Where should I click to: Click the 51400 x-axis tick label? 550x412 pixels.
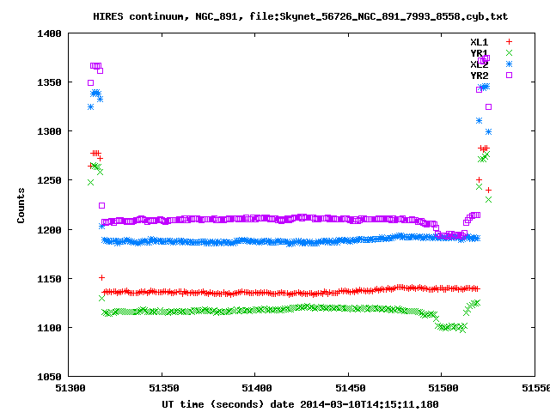(x=257, y=388)
